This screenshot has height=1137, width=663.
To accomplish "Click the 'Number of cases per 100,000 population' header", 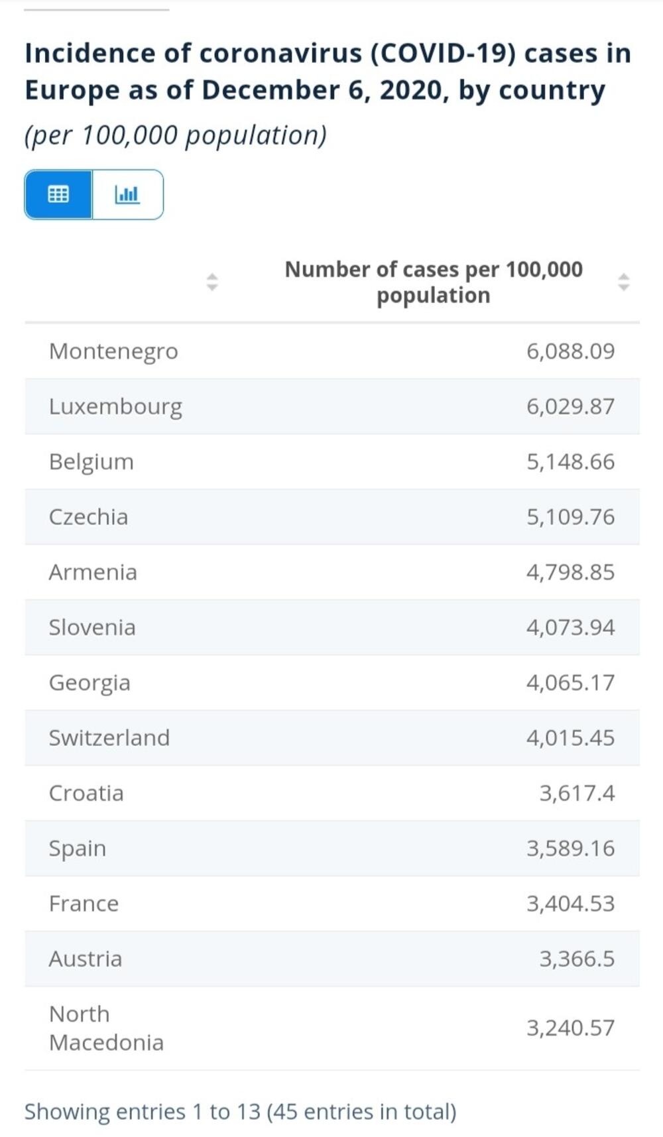I will click(x=433, y=282).
